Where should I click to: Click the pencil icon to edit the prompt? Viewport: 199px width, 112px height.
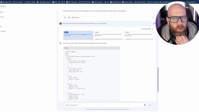pyautogui.click(x=154, y=24)
